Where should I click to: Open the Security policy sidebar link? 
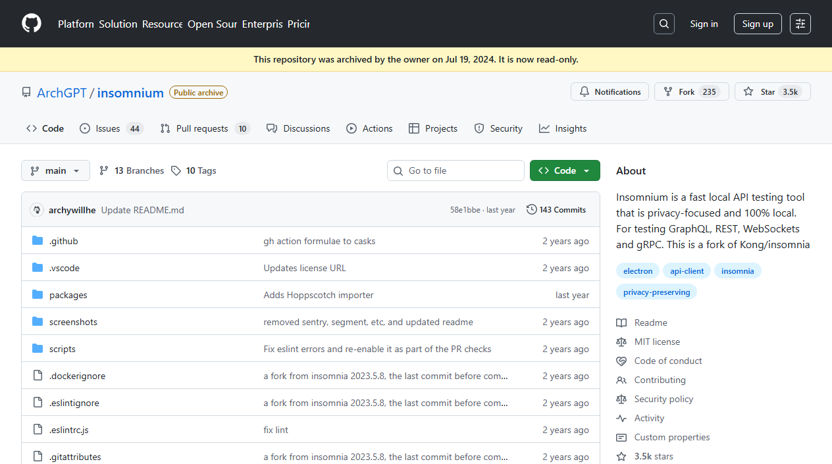tap(654, 399)
